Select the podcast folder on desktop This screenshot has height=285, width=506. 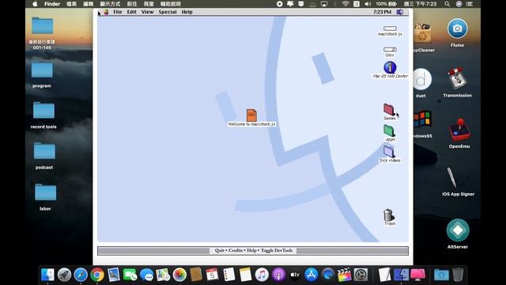44,151
